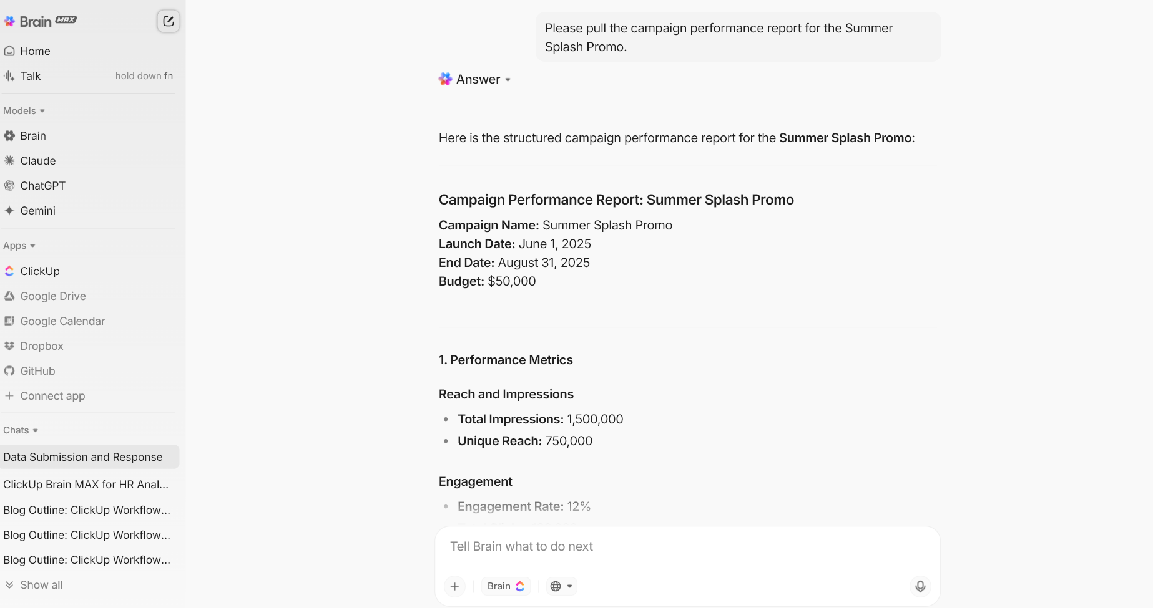Viewport: 1153px width, 608px height.
Task: Go to Home in the sidebar
Action: pos(35,51)
